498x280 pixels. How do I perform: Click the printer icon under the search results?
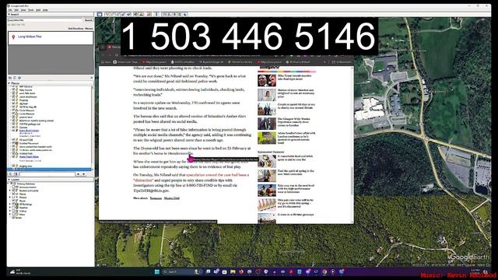point(19,78)
